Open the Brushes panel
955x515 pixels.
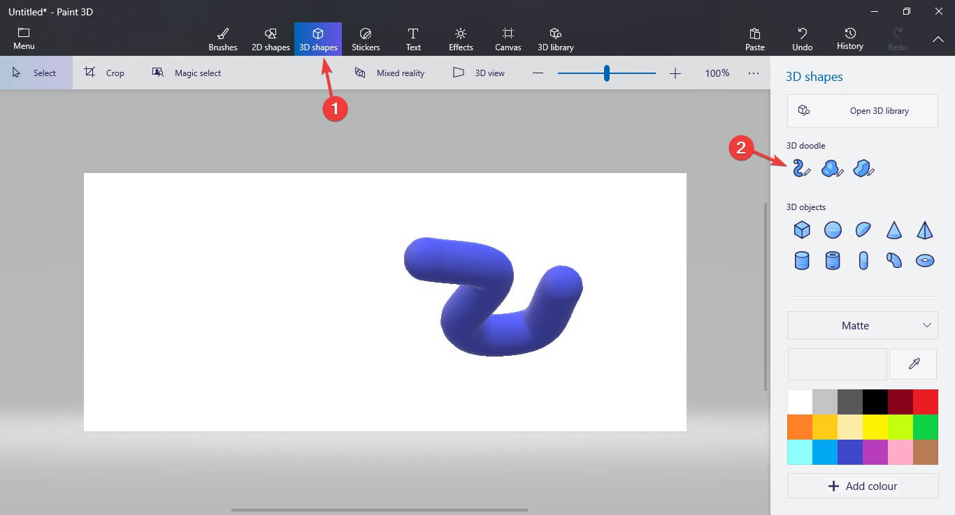coord(222,38)
